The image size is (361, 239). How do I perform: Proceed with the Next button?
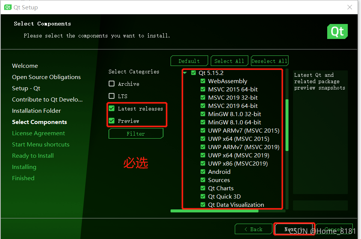pos(294,229)
